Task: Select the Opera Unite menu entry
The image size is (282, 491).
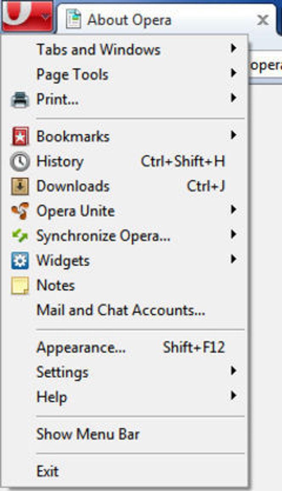Action: (124, 211)
